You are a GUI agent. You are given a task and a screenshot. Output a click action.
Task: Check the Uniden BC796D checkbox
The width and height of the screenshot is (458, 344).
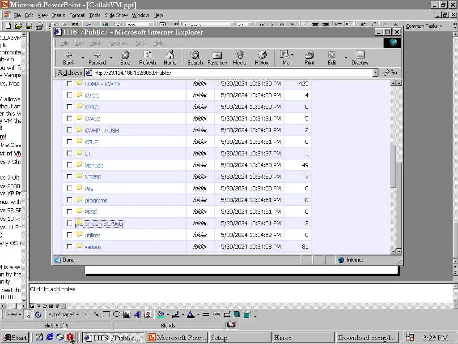tap(69, 223)
